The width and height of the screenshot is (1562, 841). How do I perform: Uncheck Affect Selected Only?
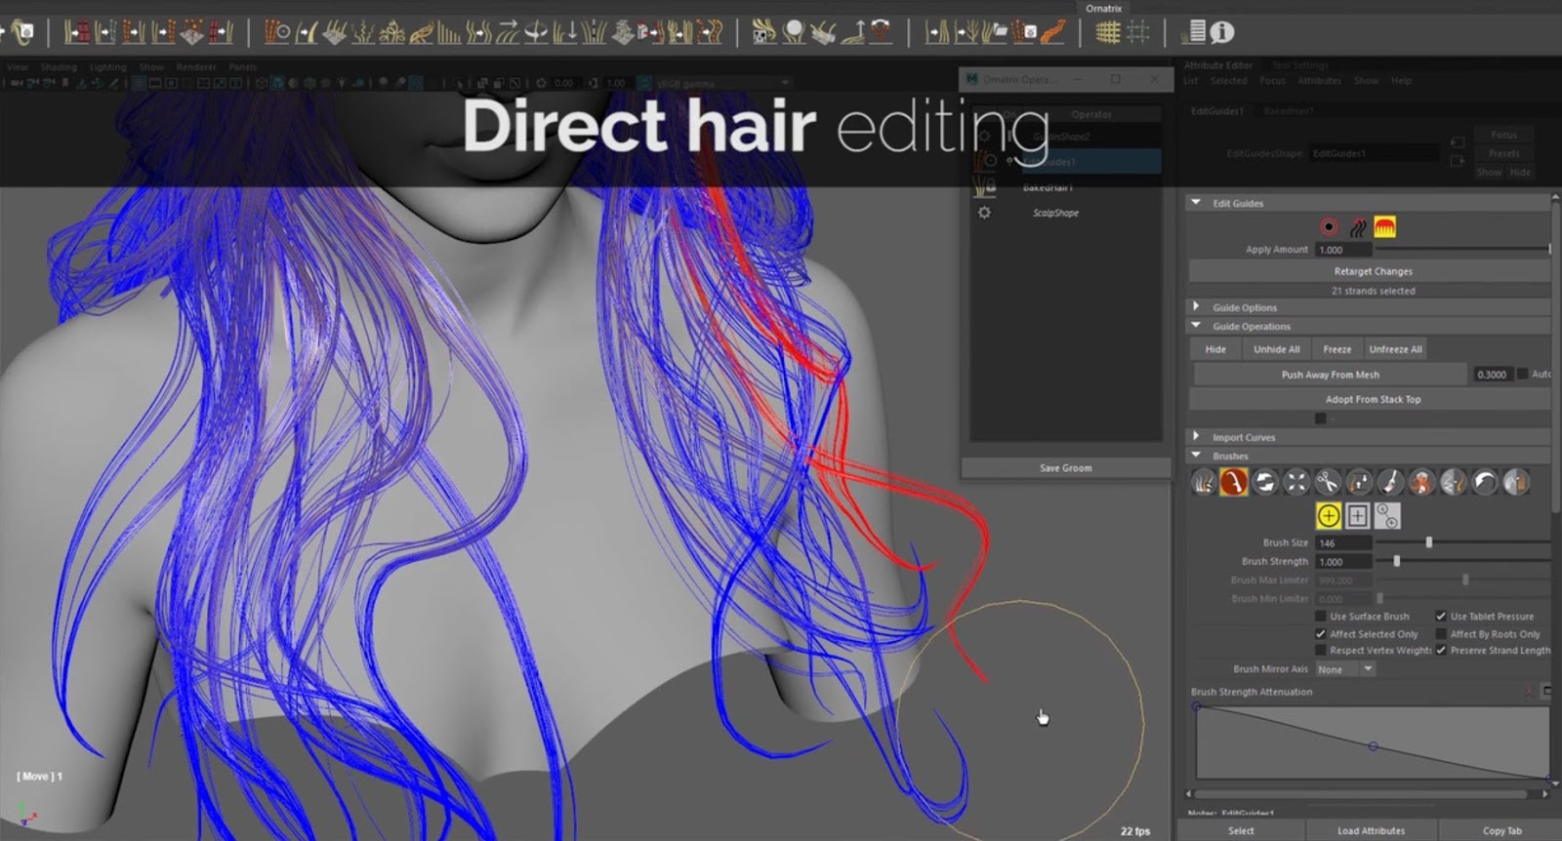point(1321,634)
